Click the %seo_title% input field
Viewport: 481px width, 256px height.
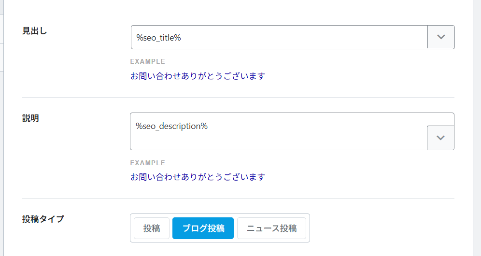pos(279,37)
